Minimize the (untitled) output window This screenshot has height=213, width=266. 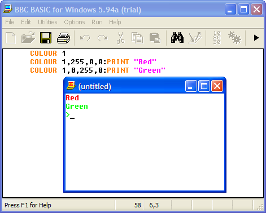(x=191, y=86)
